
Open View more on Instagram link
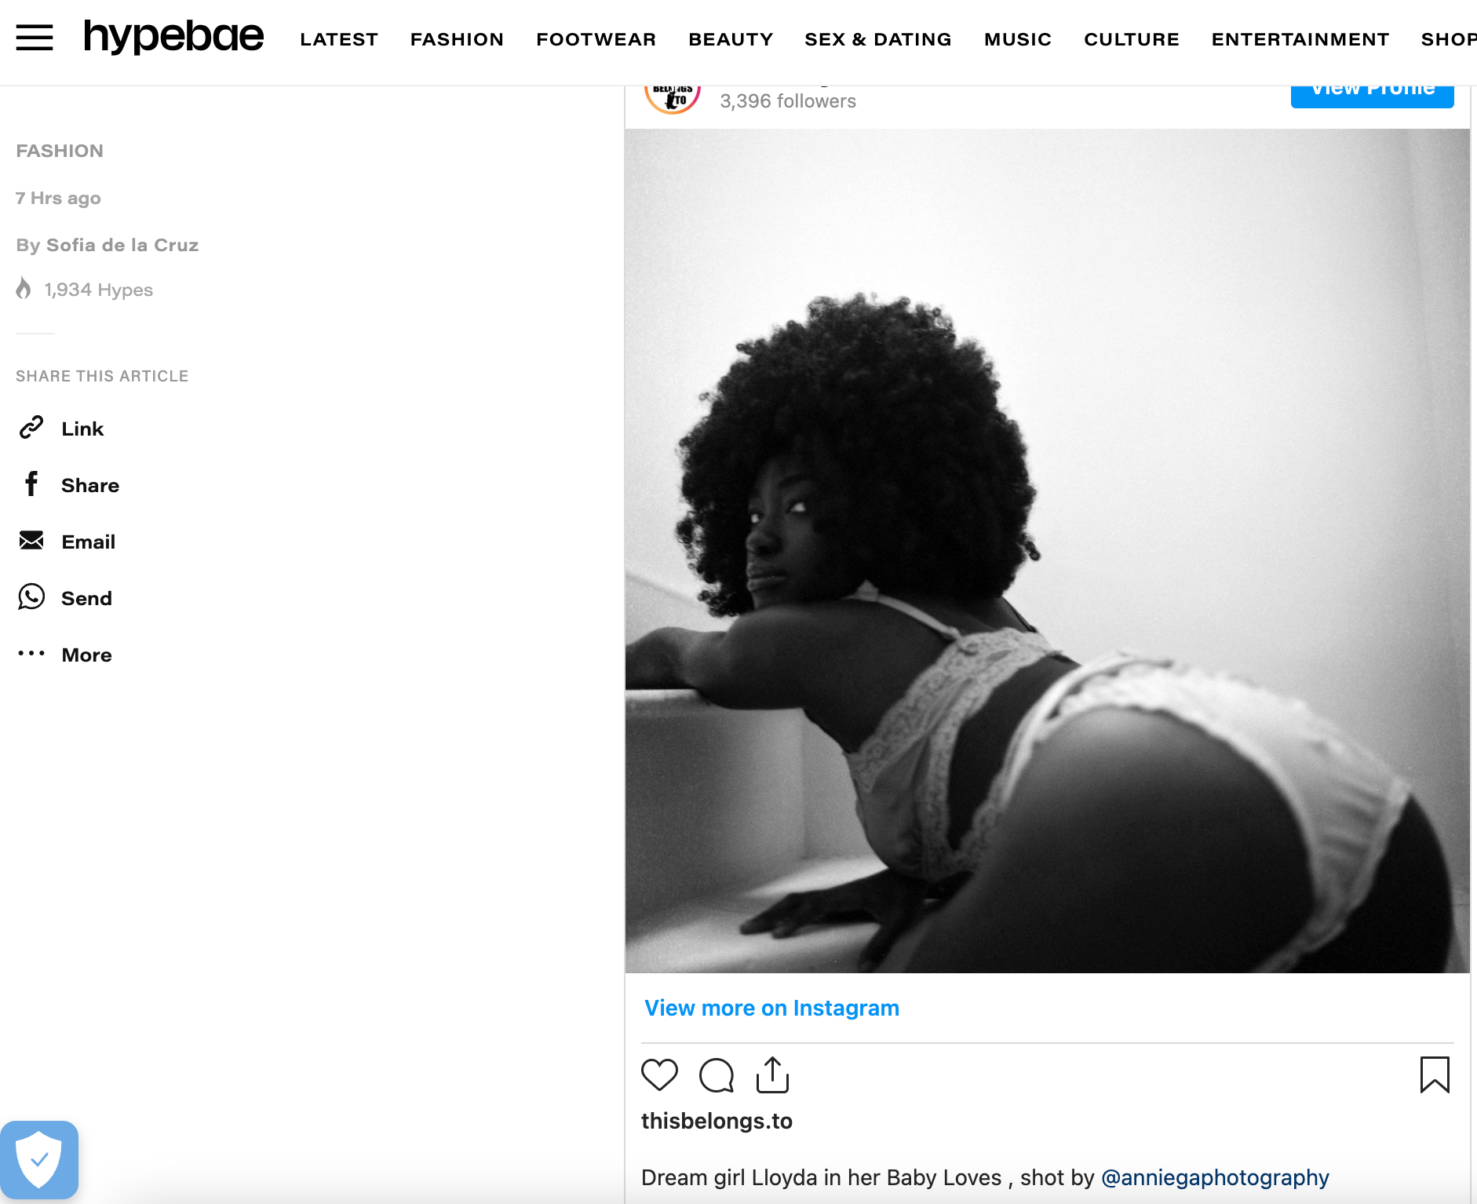pos(771,1008)
